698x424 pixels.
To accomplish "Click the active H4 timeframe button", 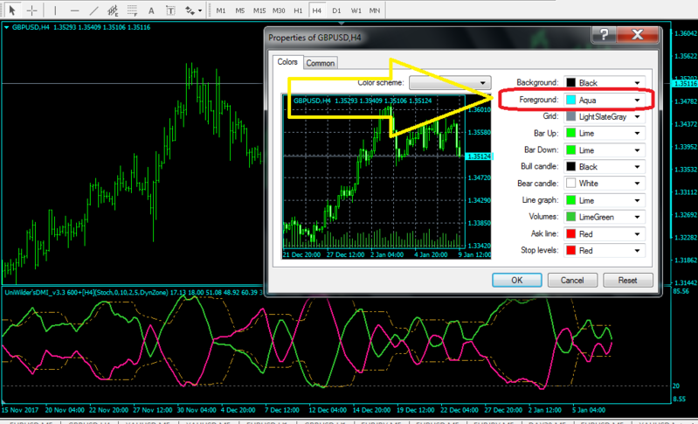I will [317, 10].
